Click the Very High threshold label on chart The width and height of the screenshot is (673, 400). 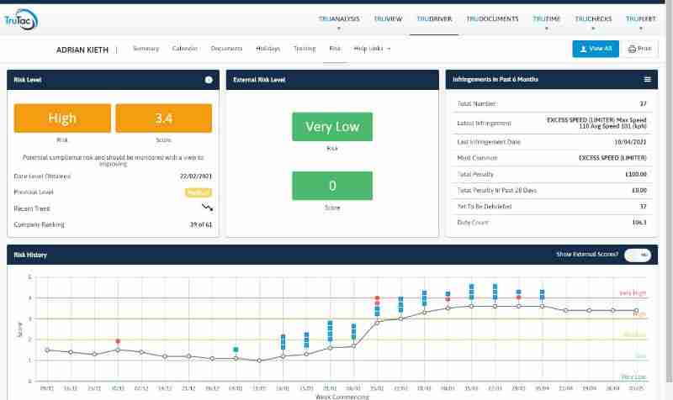[633, 293]
